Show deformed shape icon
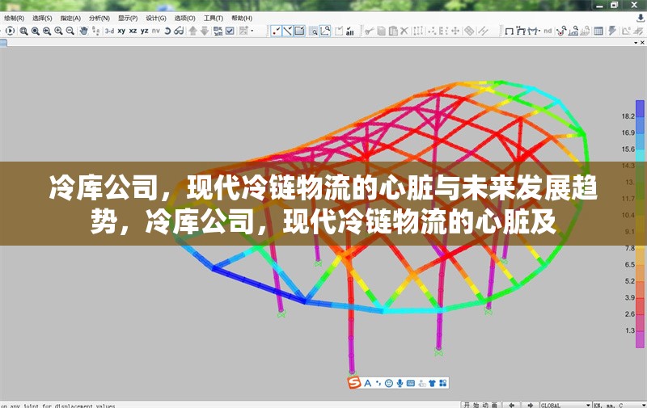Image resolution: width=647 pixels, height=408 pixels. 521,31
